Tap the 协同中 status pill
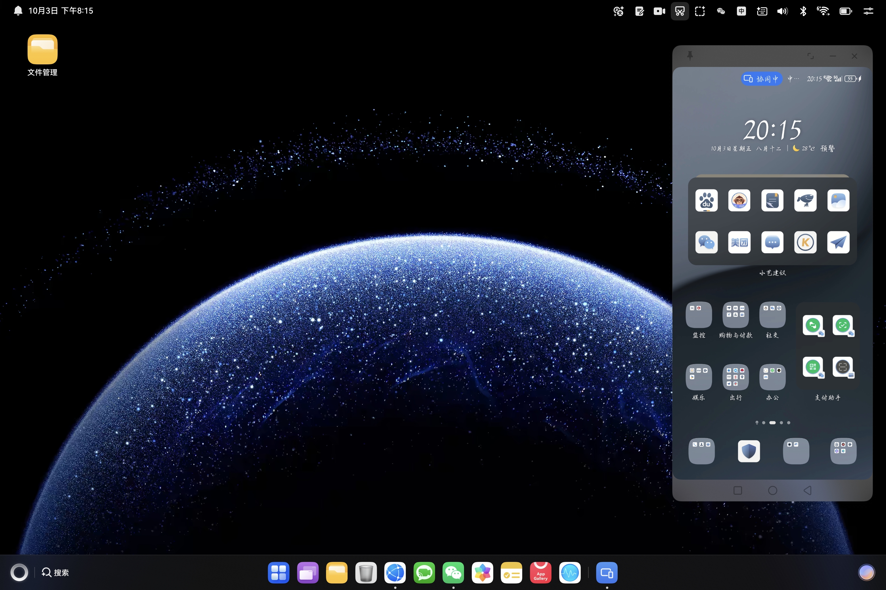The width and height of the screenshot is (886, 590). (x=761, y=79)
